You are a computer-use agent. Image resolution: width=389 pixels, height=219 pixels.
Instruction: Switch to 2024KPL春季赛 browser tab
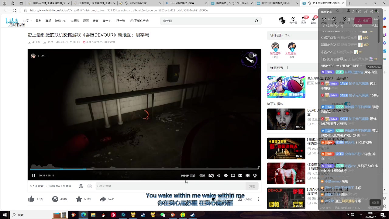140,3
